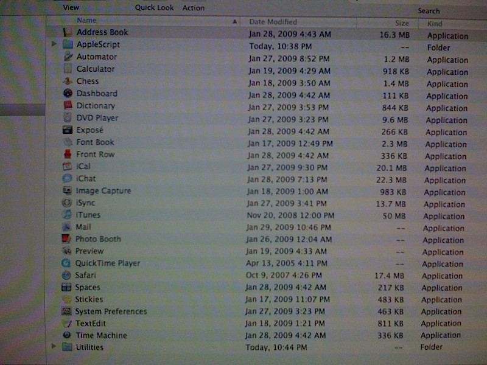Click the 'Photo Booth' file name
Viewport: 487px width, 365px height.
[x=98, y=239]
